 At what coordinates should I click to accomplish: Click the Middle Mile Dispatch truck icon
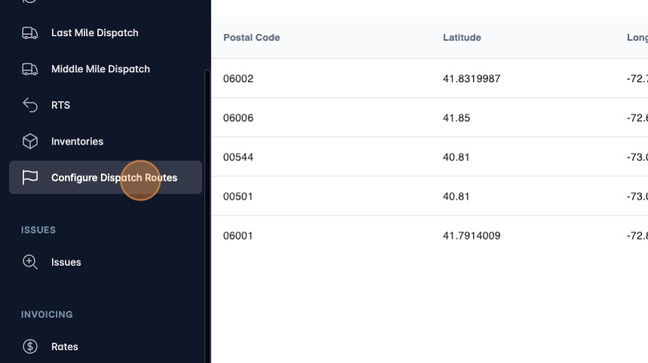[30, 69]
